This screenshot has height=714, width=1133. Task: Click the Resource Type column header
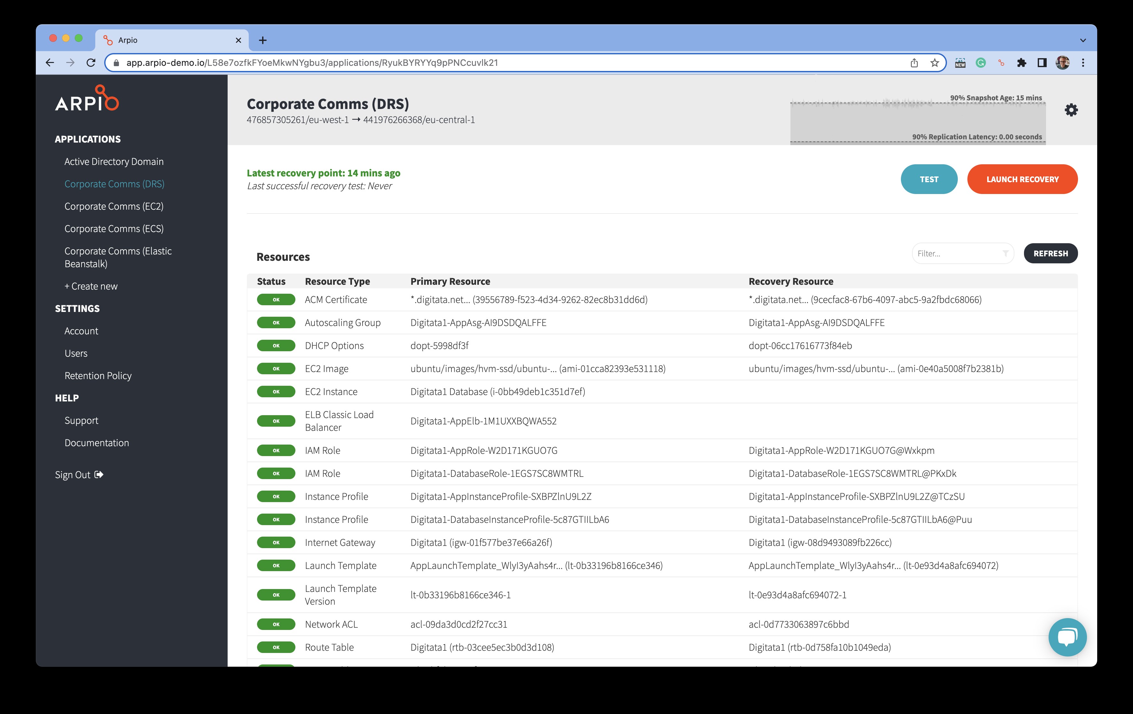(x=337, y=281)
